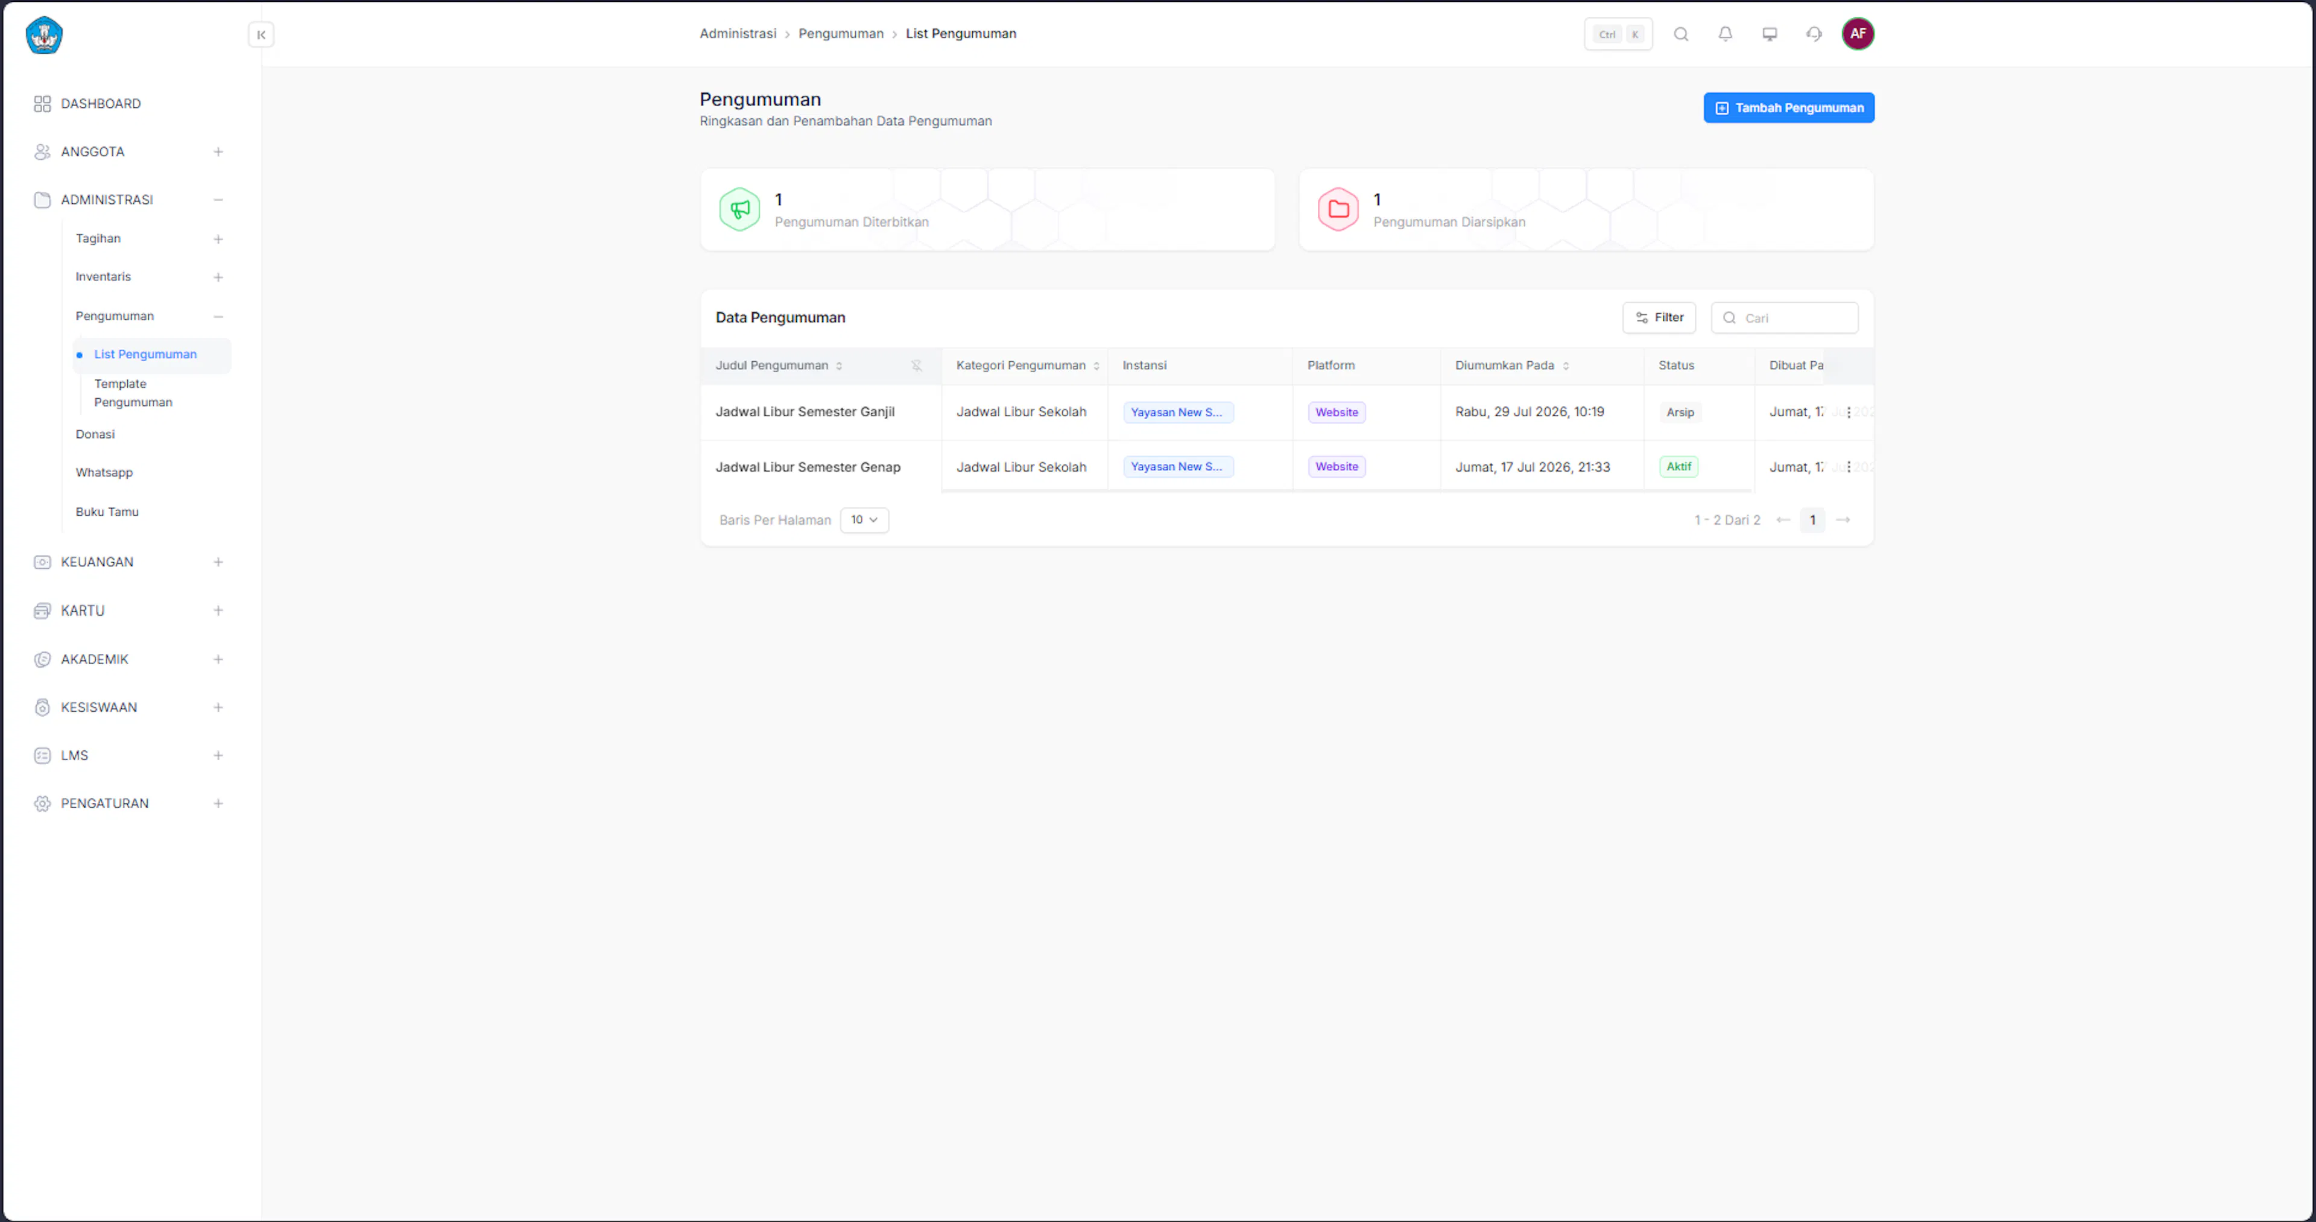Screen dimensions: 2316x1222
Task: Sort by Diumumkan Pada column
Action: click(x=1565, y=366)
